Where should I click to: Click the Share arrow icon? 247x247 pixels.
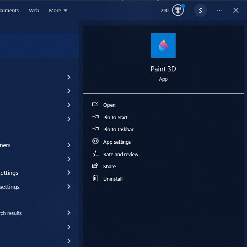95,165
